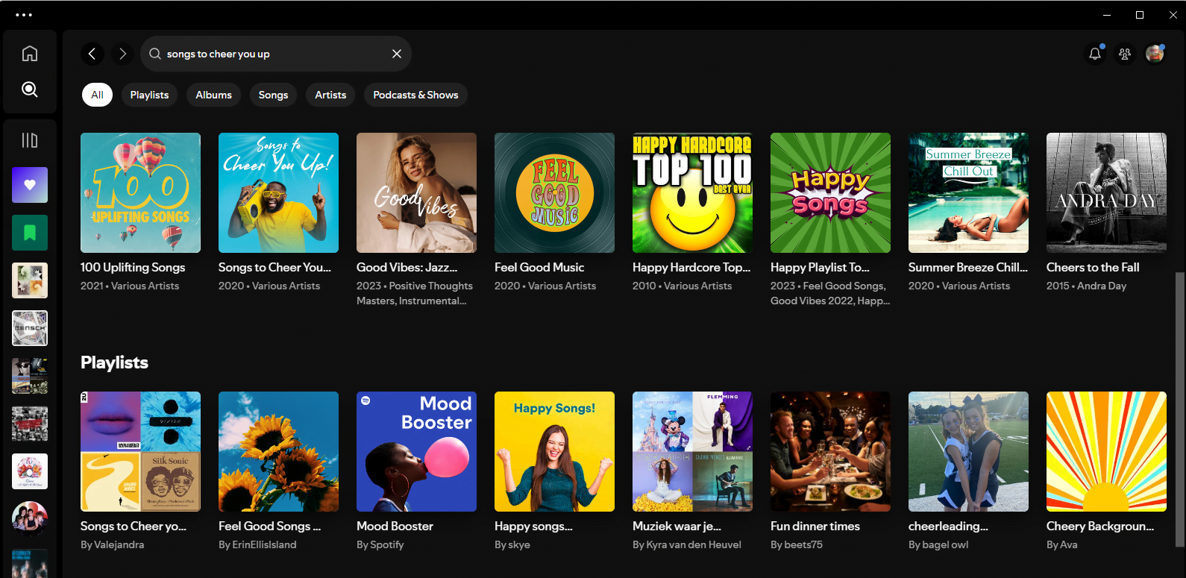The height and width of the screenshot is (578, 1186).
Task: Click 'By bagel owl' text
Action: coord(938,544)
